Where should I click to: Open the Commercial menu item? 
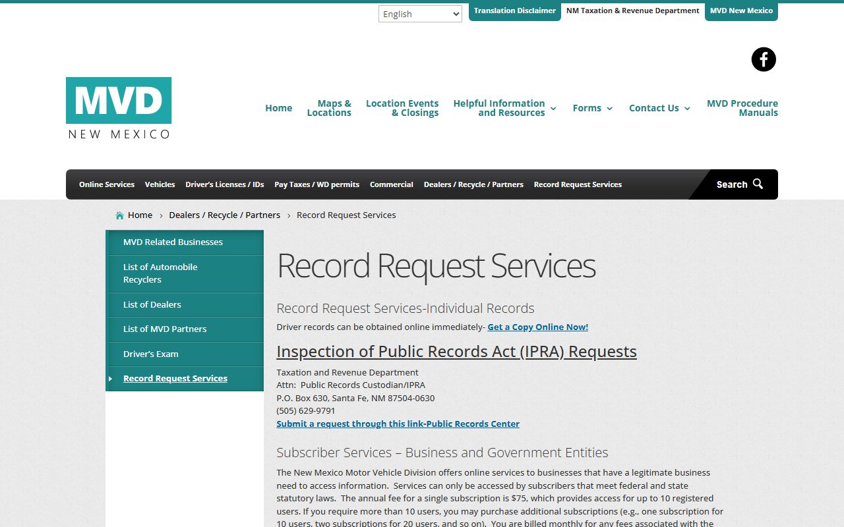(x=392, y=184)
